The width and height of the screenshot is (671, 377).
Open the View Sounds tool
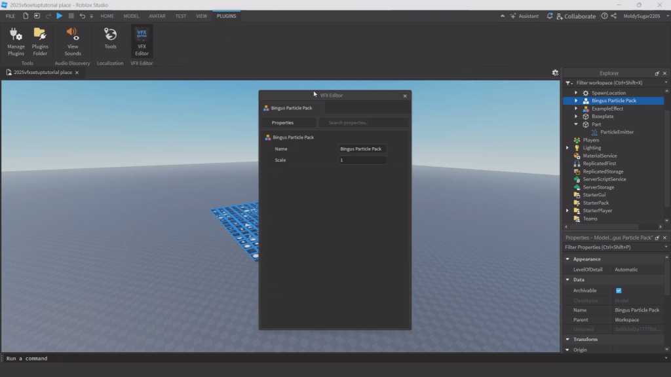point(72,41)
